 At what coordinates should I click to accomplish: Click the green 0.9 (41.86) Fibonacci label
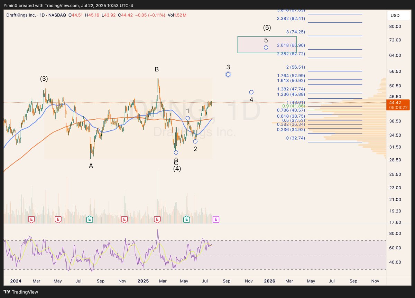pyautogui.click(x=294, y=106)
